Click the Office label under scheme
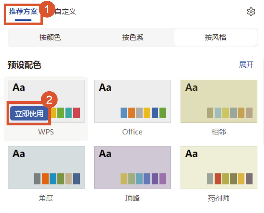This screenshot has width=264, height=213. click(x=132, y=132)
